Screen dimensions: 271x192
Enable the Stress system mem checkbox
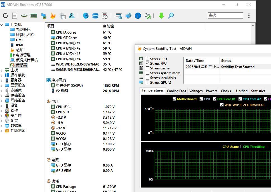point(147,73)
